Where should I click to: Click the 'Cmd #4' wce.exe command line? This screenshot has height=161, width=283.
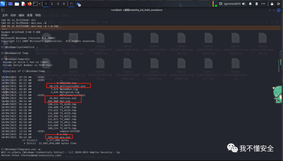(x=30, y=26)
